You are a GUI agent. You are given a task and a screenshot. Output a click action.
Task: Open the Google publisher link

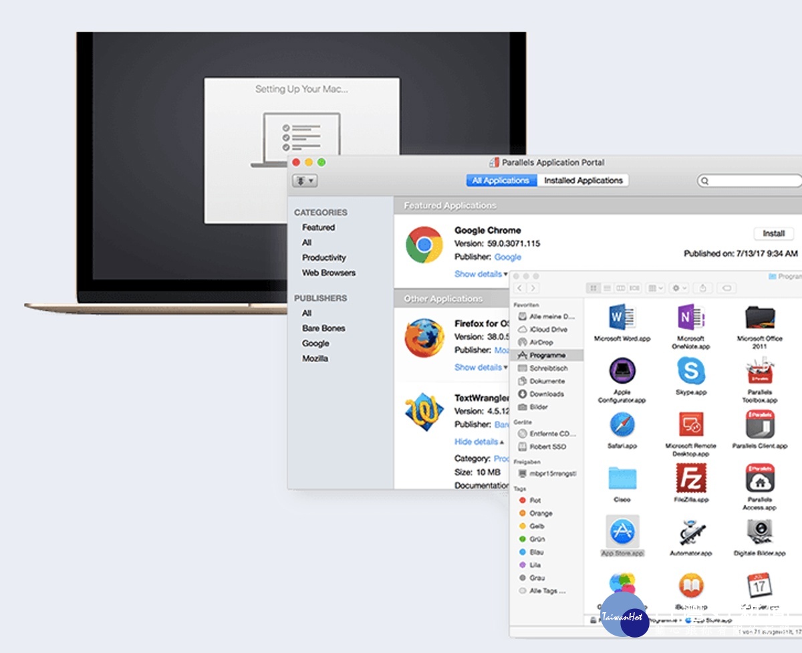point(508,257)
